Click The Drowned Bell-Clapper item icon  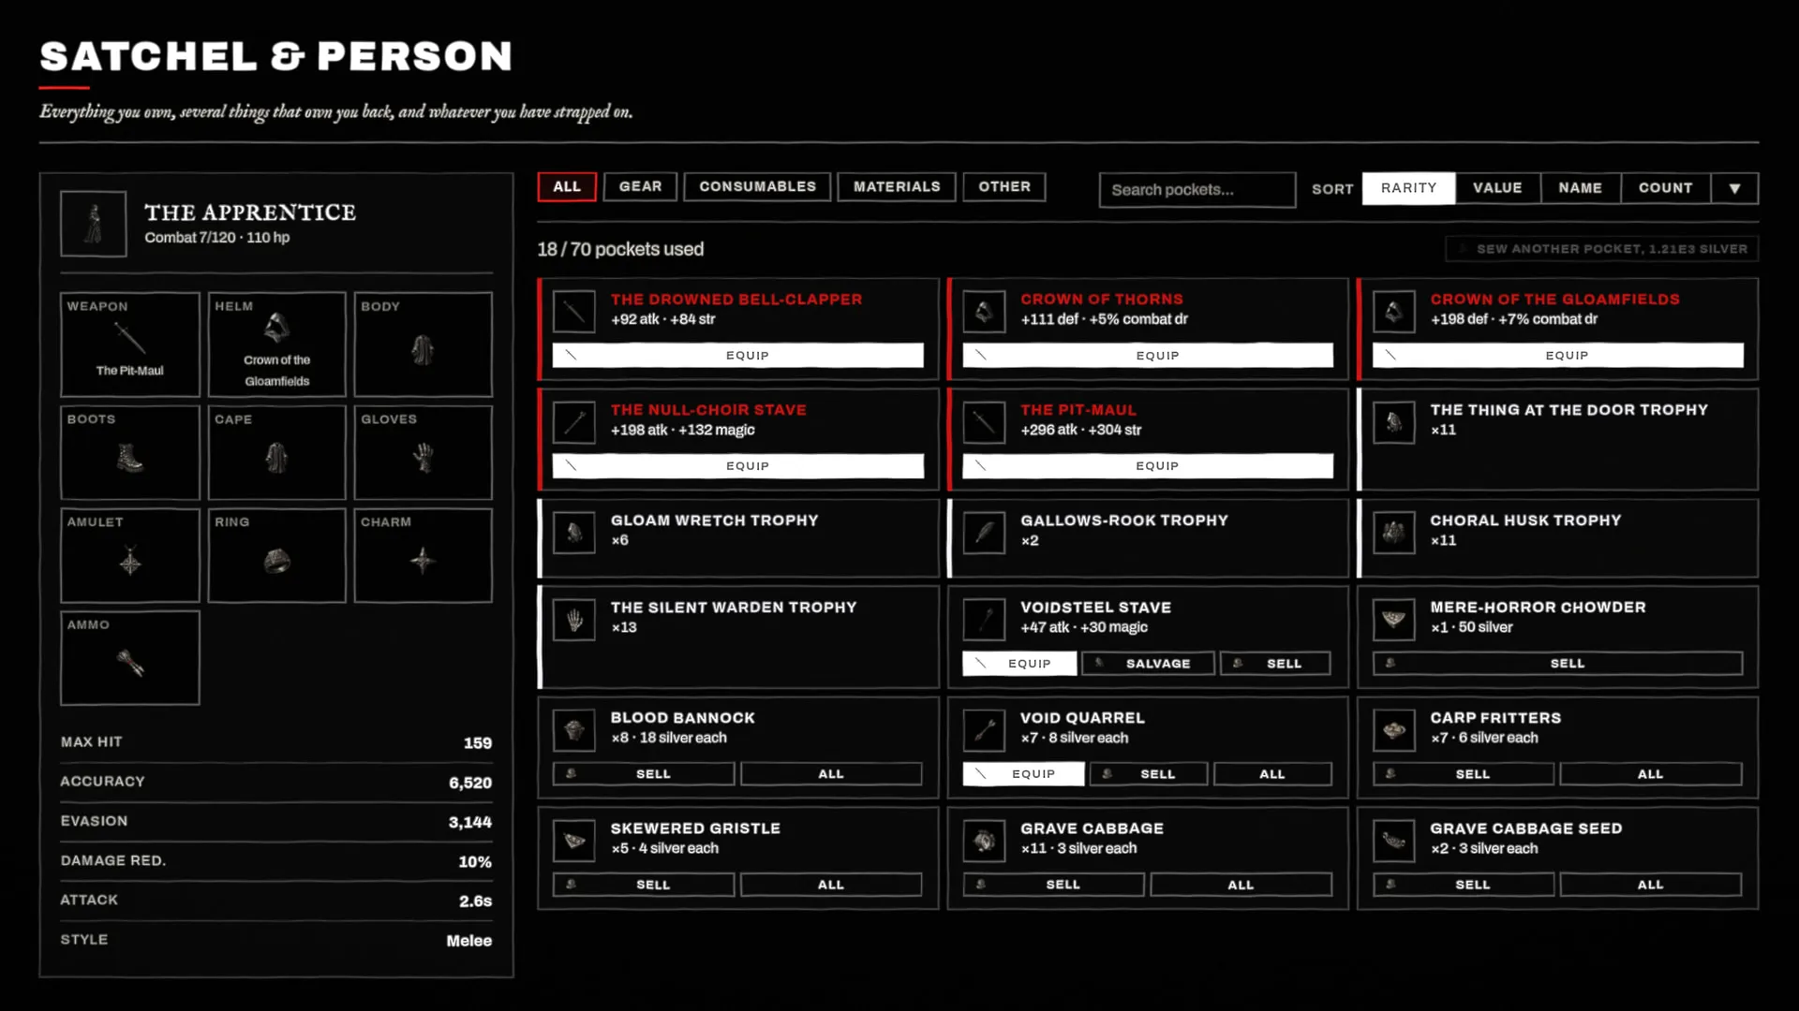573,311
